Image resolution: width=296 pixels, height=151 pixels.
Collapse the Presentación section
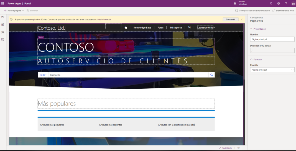(258, 29)
